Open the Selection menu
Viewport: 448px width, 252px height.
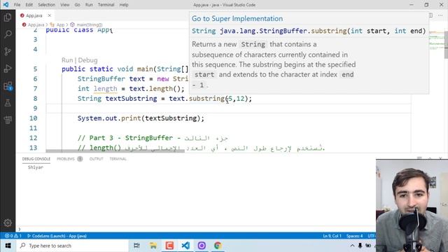(x=46, y=5)
